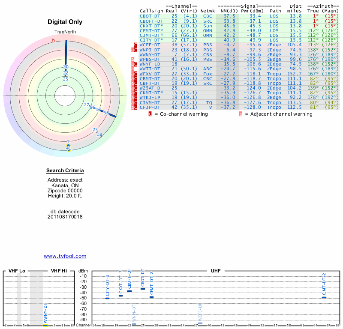This screenshot has width=343, height=329.
Task: Click the CIVM-DT callsign
Action: [x=150, y=102]
